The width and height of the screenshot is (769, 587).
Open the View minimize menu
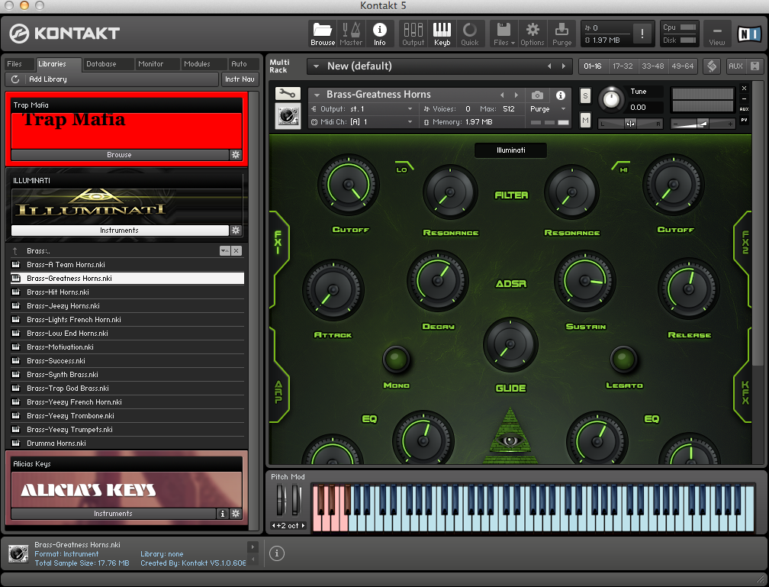point(716,34)
